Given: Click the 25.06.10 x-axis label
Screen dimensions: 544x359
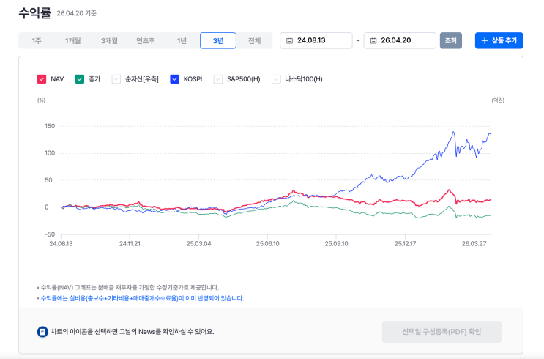Looking at the screenshot, I should pos(267,244).
